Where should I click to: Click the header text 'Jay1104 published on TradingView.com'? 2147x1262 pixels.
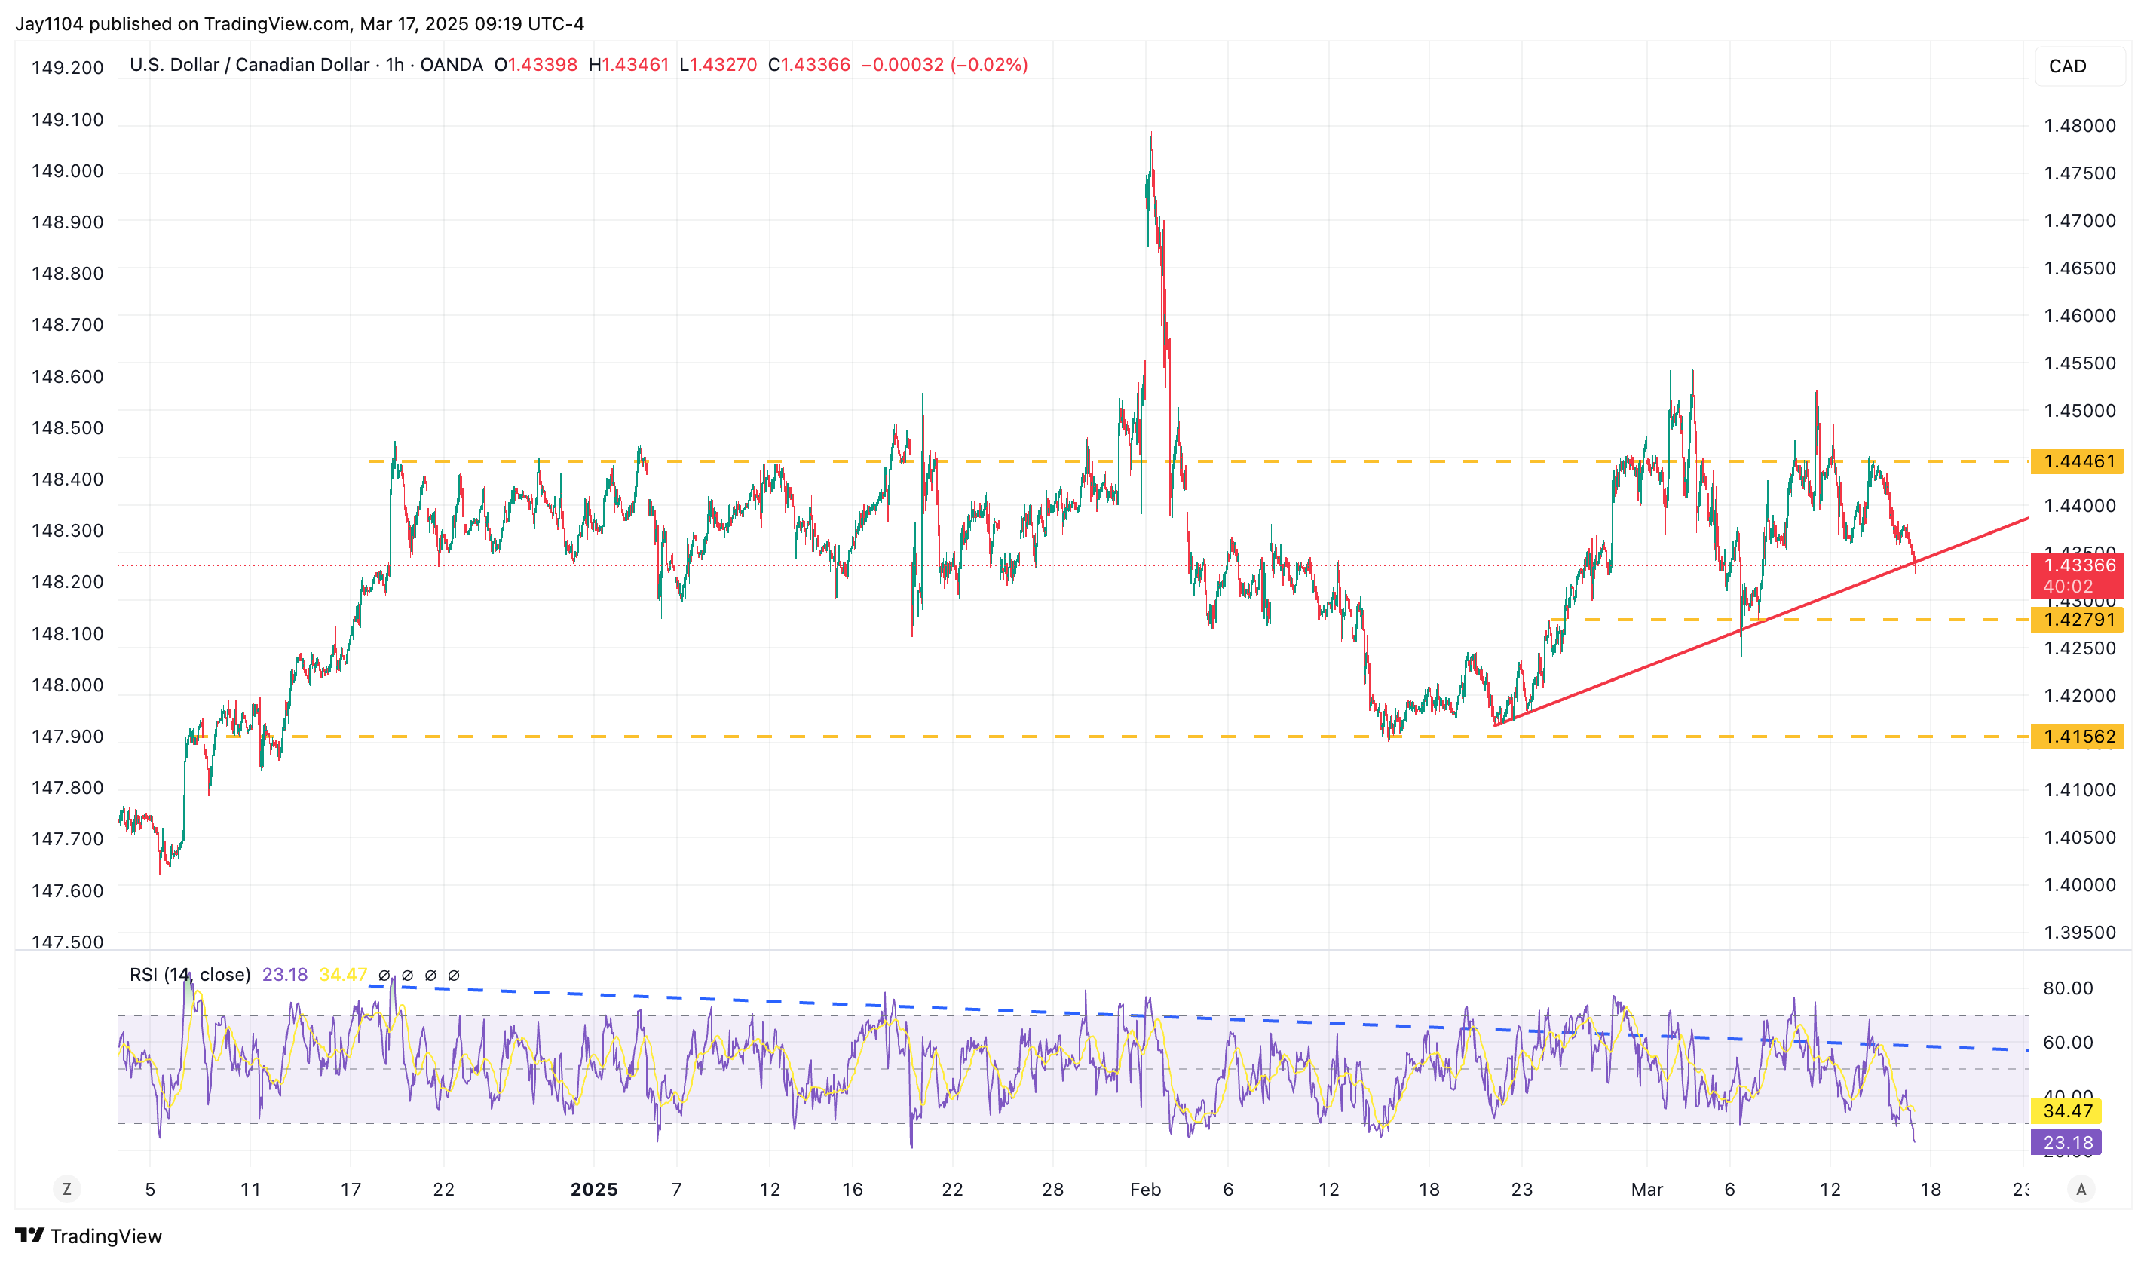pyautogui.click(x=182, y=24)
